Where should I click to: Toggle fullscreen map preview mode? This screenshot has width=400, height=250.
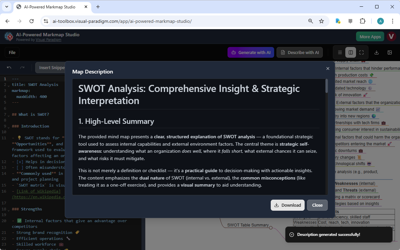[361, 52]
